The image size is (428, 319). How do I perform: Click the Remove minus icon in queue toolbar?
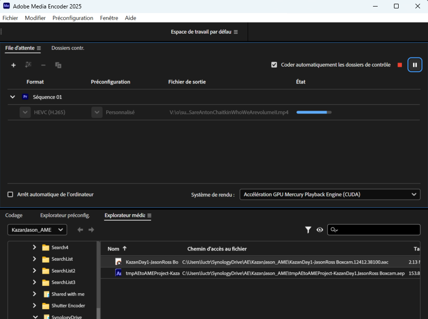click(43, 65)
